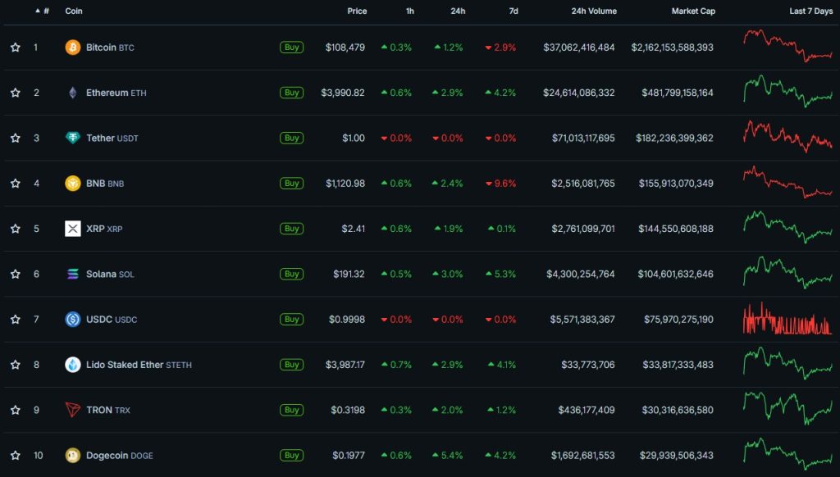Open the Ethereum ETH name link
840x477 pixels.
click(115, 92)
